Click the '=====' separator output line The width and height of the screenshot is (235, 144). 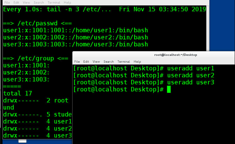pyautogui.click(x=12, y=87)
